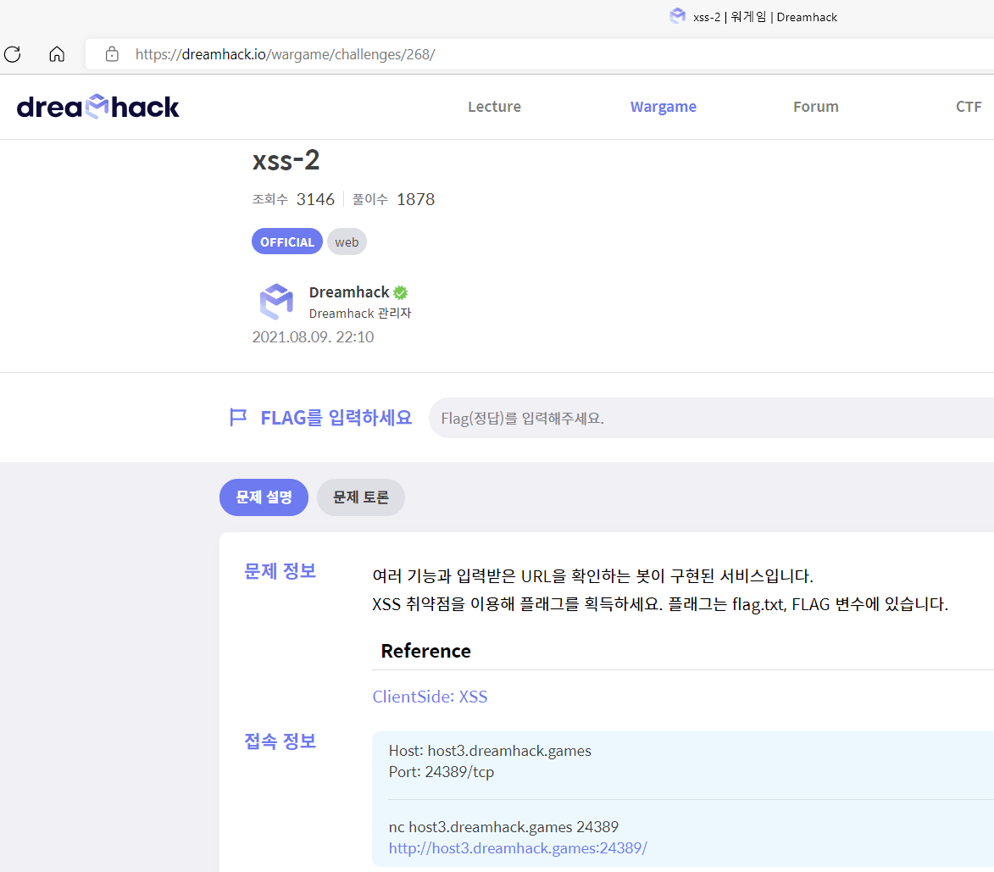Select the date 2021.08.09. 22:10
994x872 pixels.
coord(314,337)
